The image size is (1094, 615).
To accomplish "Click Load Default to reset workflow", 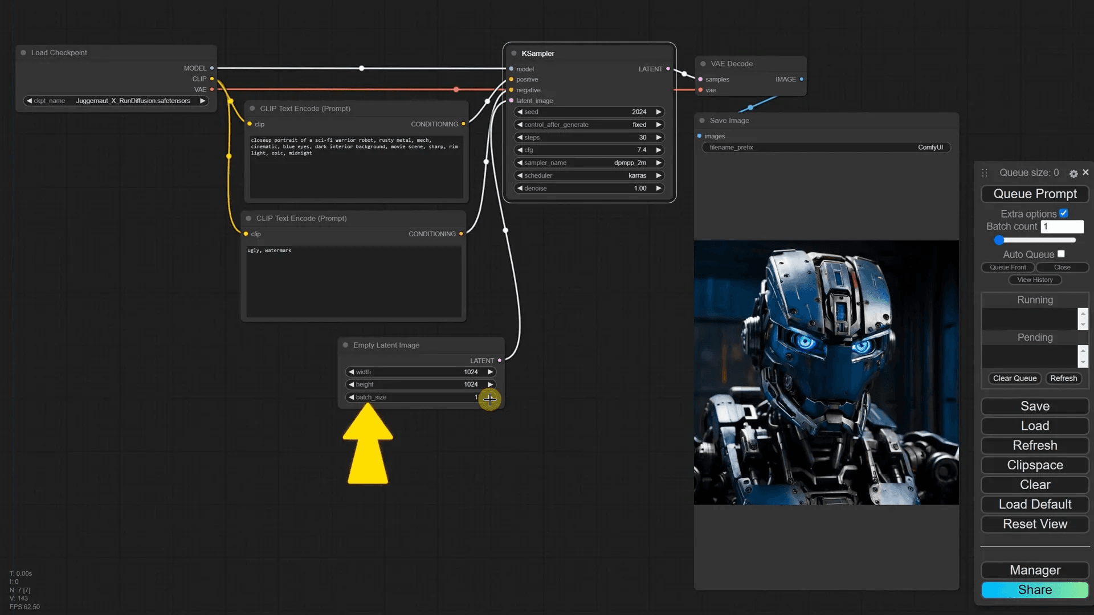I will coord(1035,504).
